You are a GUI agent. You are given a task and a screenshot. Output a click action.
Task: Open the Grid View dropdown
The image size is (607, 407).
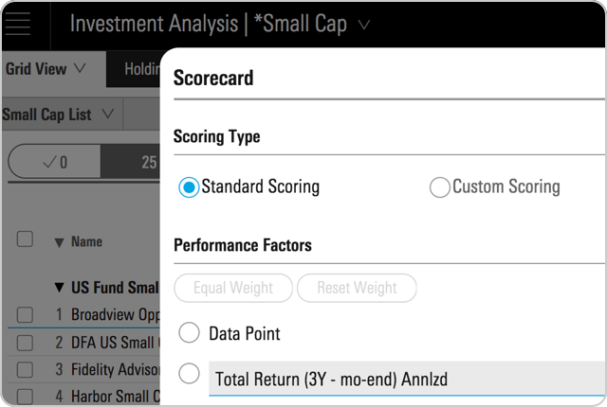[x=45, y=68]
